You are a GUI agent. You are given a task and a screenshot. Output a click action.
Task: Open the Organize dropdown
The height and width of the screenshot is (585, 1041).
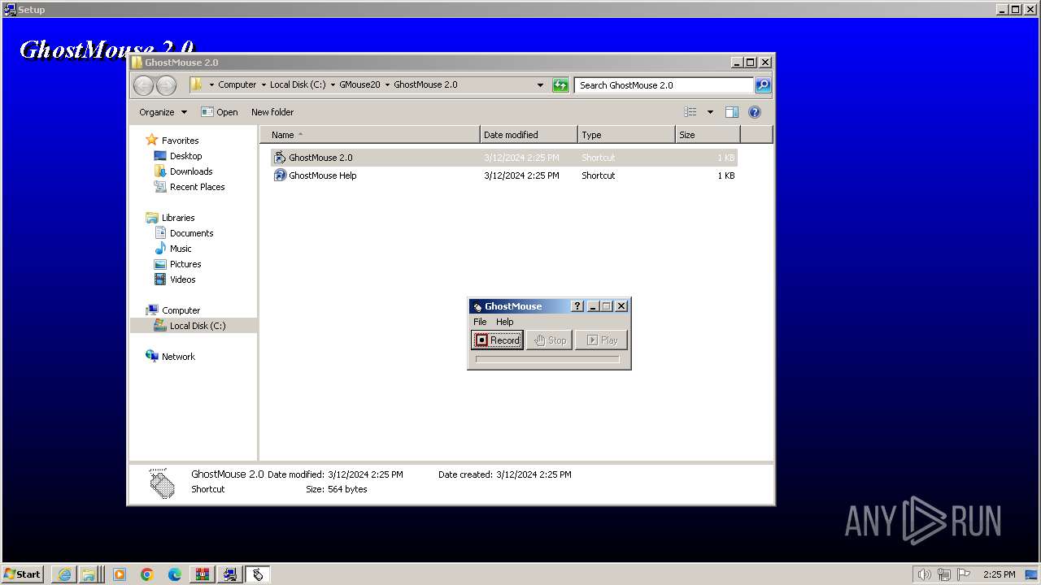[x=163, y=112]
